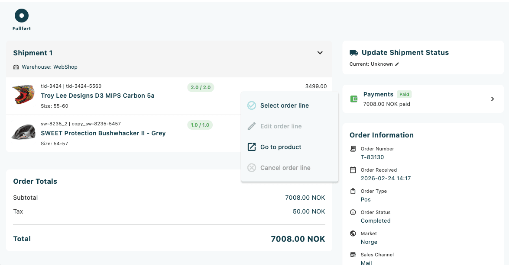
Task: Click the Sales Channel store icon
Action: 353,255
